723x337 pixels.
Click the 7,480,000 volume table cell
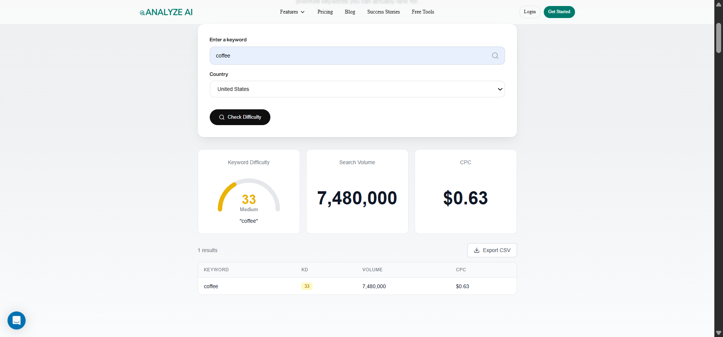pyautogui.click(x=374, y=286)
